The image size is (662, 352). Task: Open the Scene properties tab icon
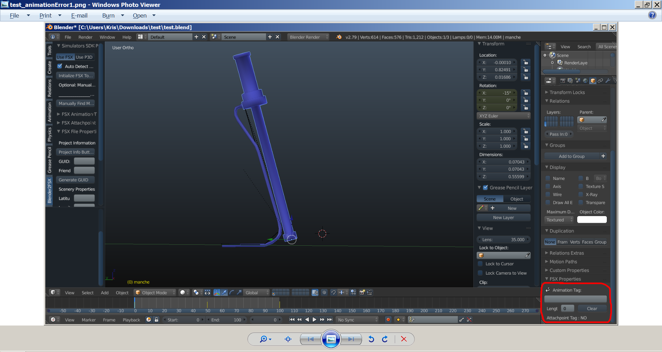pyautogui.click(x=578, y=81)
